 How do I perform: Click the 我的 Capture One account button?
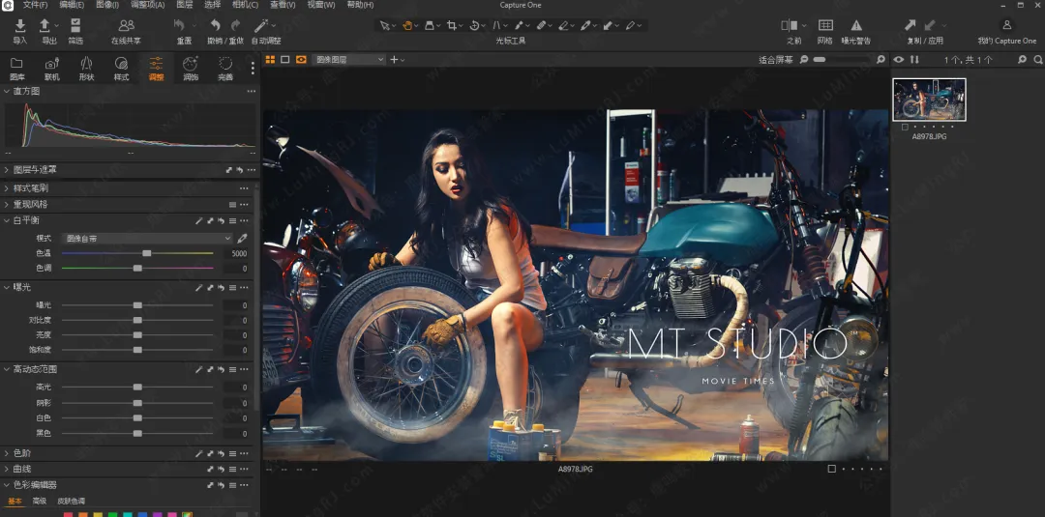(1006, 26)
